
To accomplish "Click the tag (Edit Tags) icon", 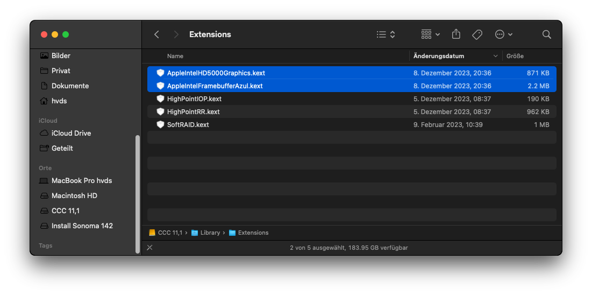I will [x=477, y=34].
